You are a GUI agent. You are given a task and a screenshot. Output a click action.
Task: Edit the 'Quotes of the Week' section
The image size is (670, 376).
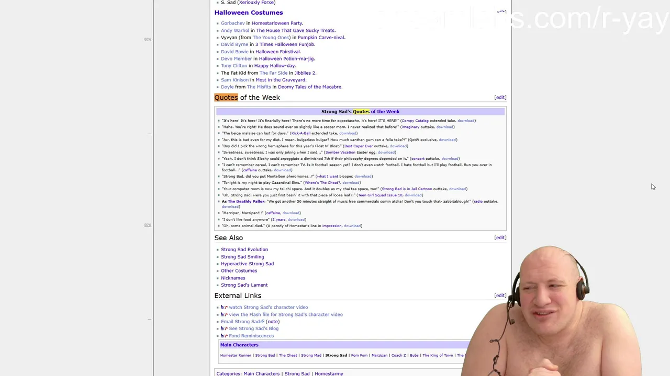click(x=500, y=98)
